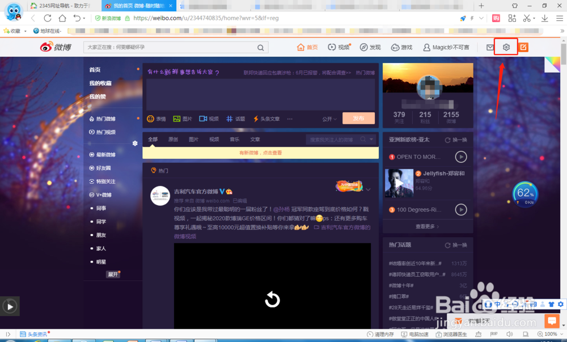
Task: Play OPEN TO MOR... song
Action: coord(460,157)
